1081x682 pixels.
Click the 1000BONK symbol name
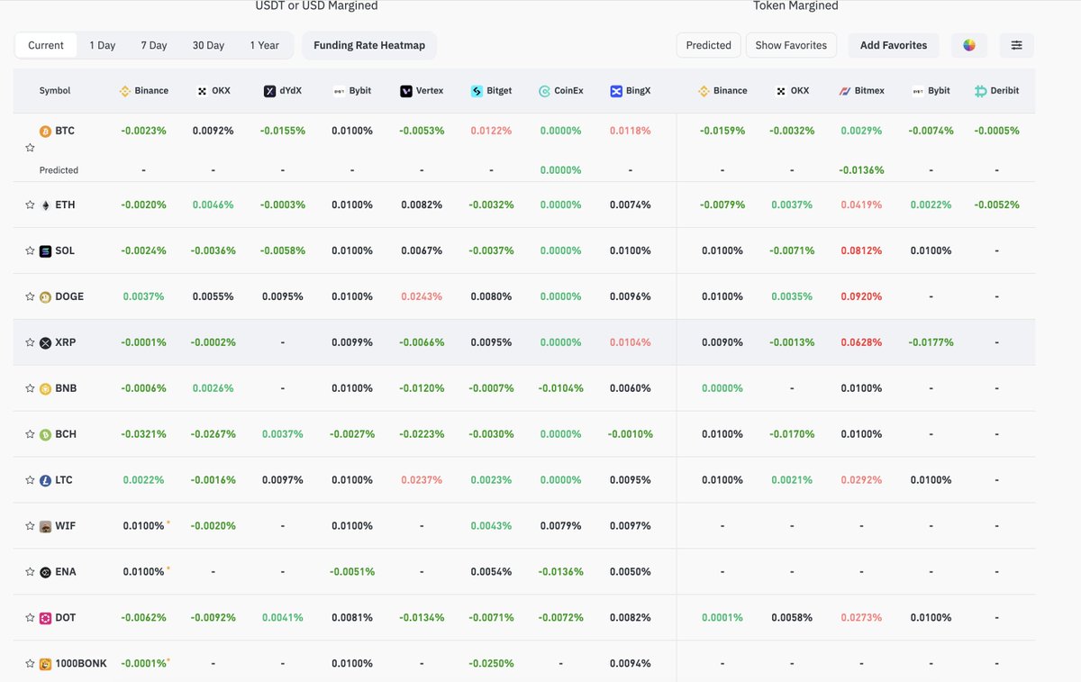coord(81,664)
